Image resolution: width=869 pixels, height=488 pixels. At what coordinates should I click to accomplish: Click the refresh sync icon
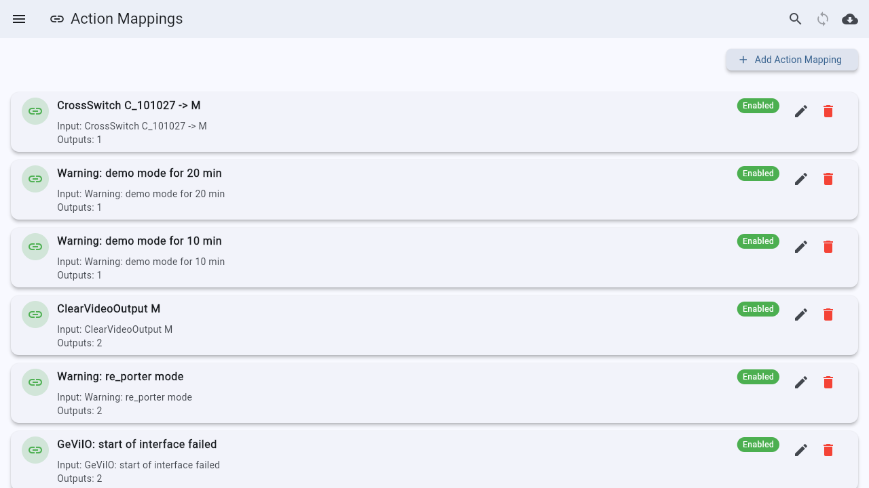[823, 19]
